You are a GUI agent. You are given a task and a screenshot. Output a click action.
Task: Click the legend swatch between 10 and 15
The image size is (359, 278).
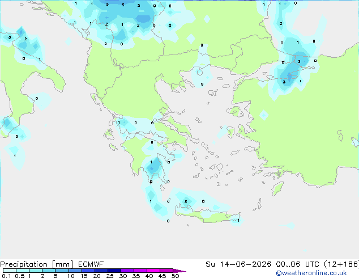[75, 271]
